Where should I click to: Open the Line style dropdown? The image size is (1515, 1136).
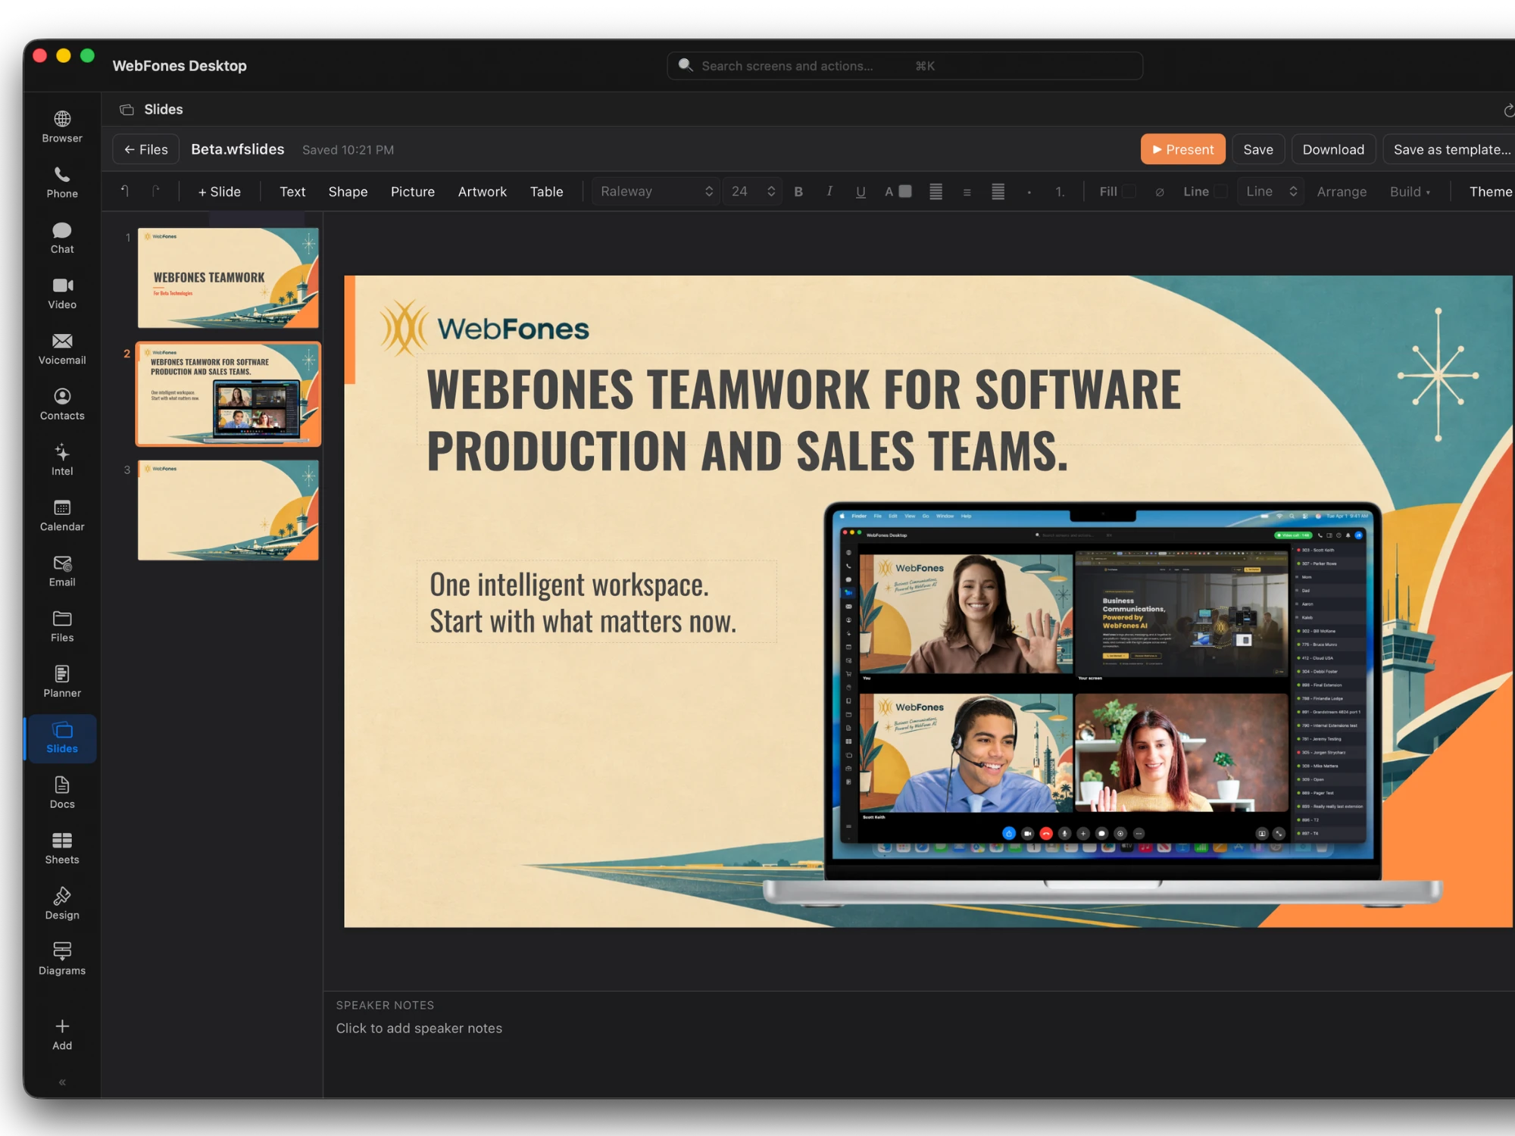[x=1271, y=192]
